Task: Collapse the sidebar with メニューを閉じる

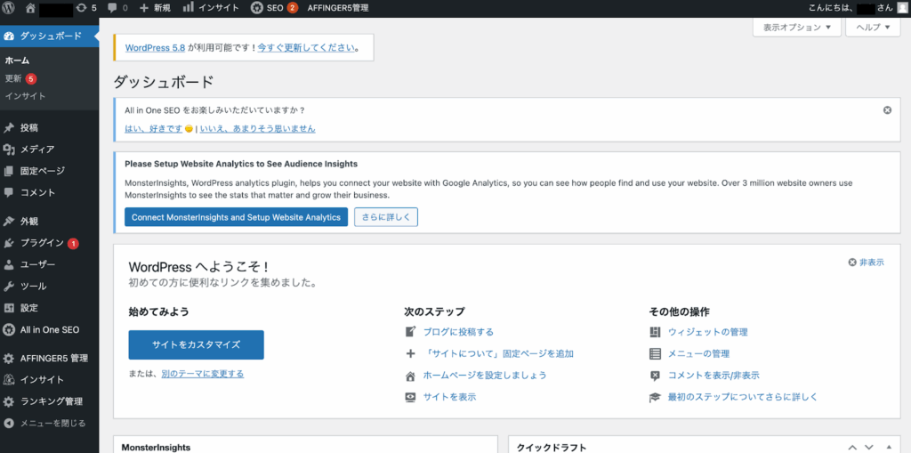Action: point(52,423)
